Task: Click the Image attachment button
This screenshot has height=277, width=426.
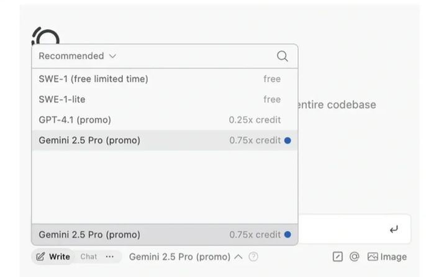Action: coord(387,257)
